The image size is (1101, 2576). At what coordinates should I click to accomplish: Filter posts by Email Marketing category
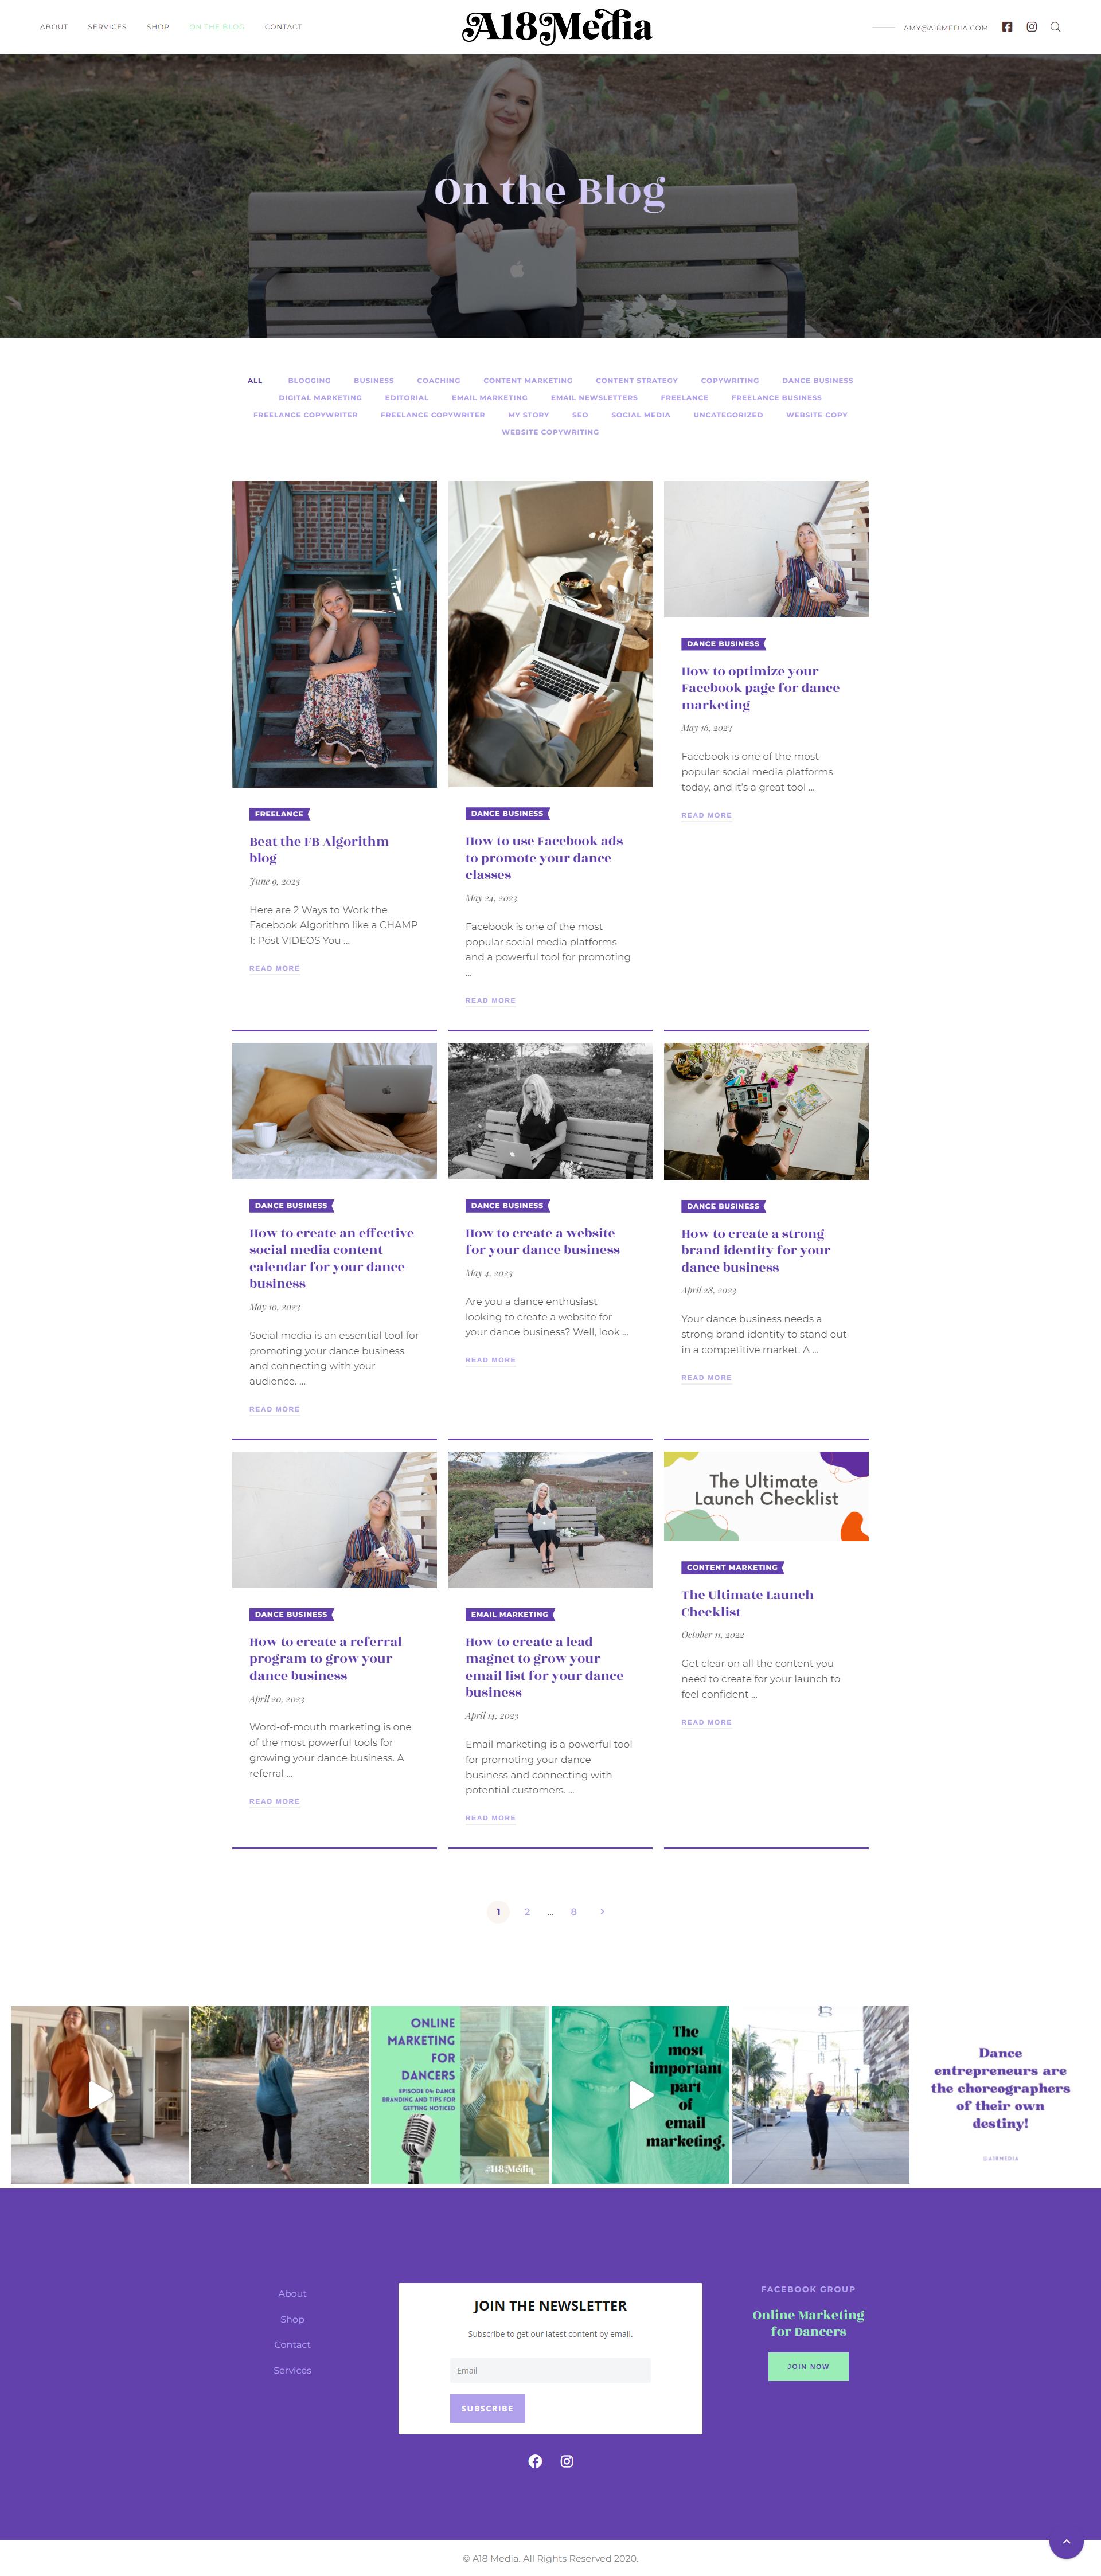click(x=489, y=397)
